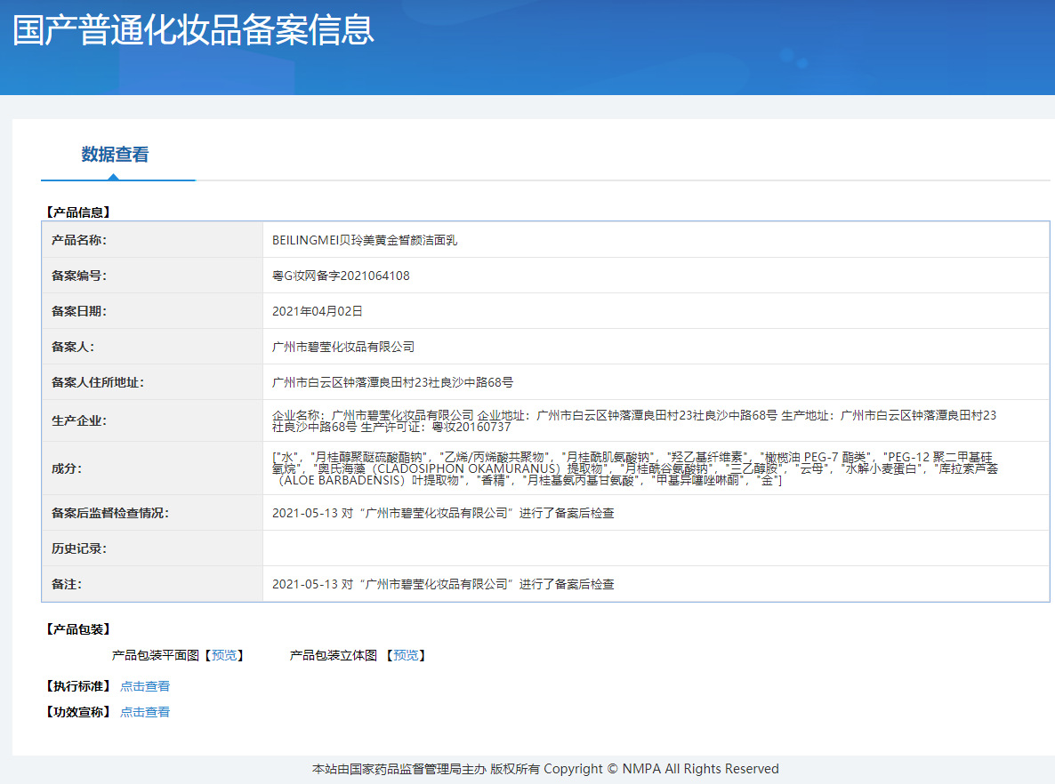Screen dimensions: 1055x784
Task: Click the 【产品包装】 section heading
Action: click(x=77, y=629)
